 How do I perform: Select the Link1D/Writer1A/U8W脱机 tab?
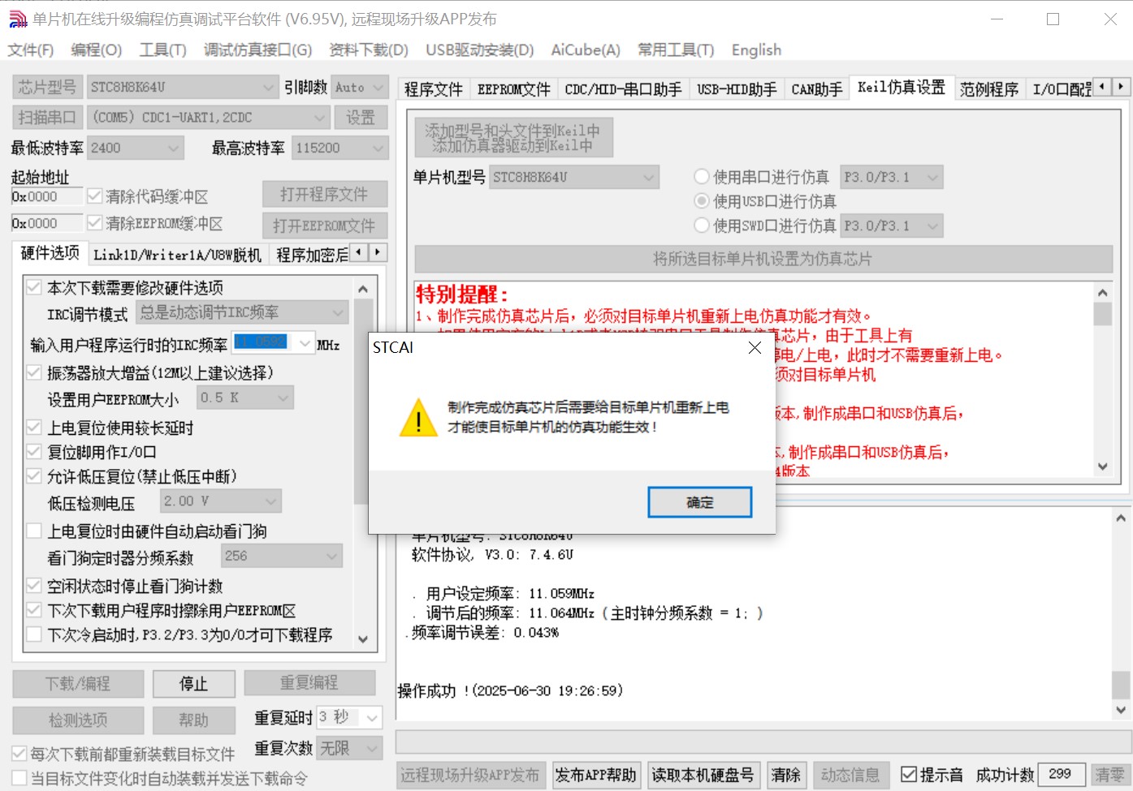coord(177,255)
